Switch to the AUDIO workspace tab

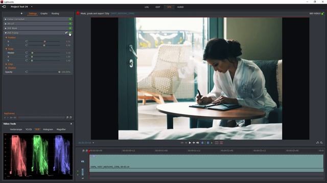[180, 7]
